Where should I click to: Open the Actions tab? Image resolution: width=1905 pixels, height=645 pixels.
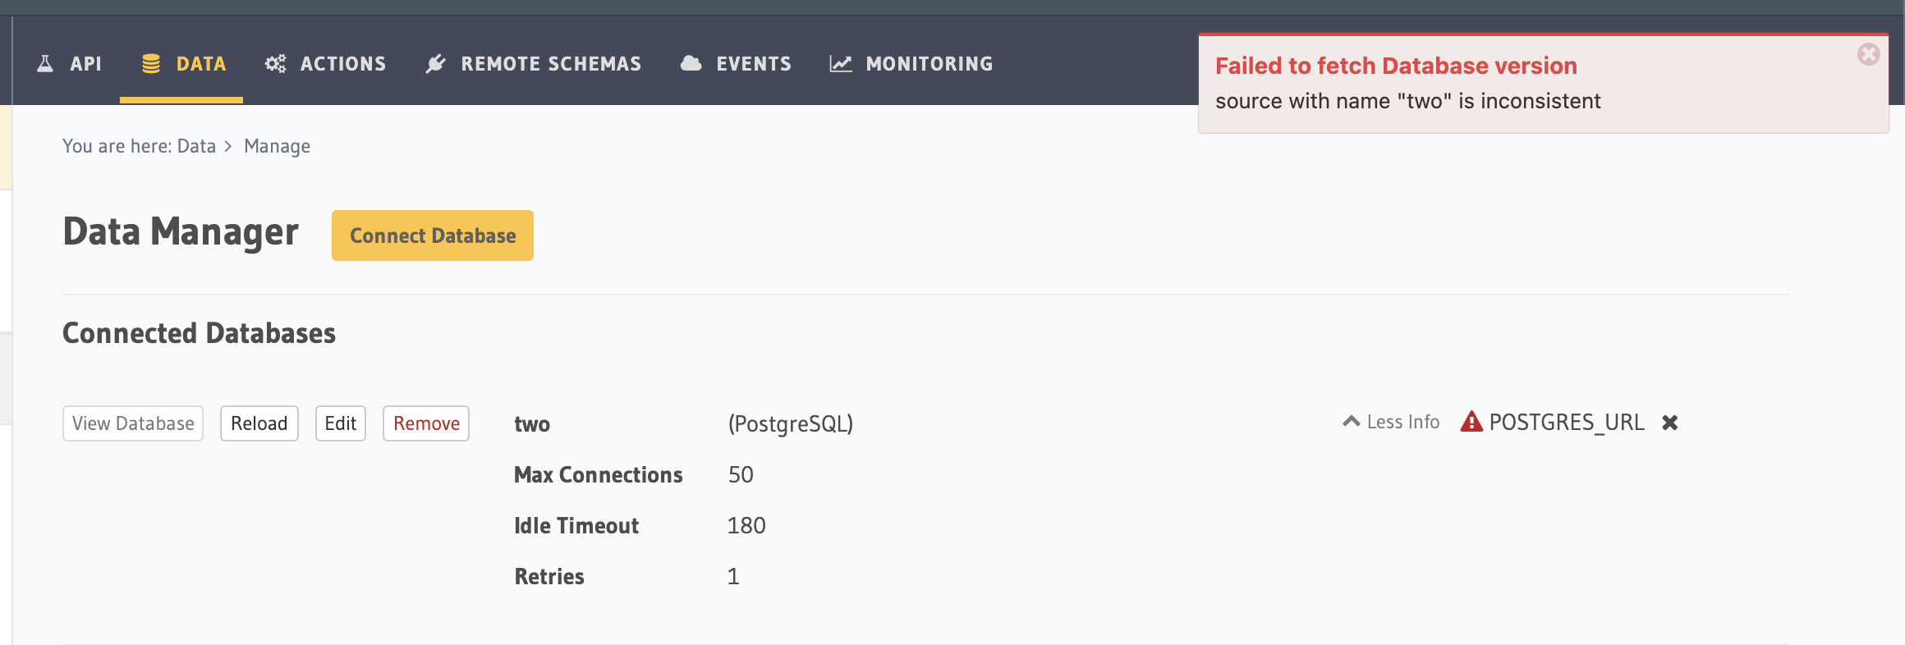click(x=325, y=63)
